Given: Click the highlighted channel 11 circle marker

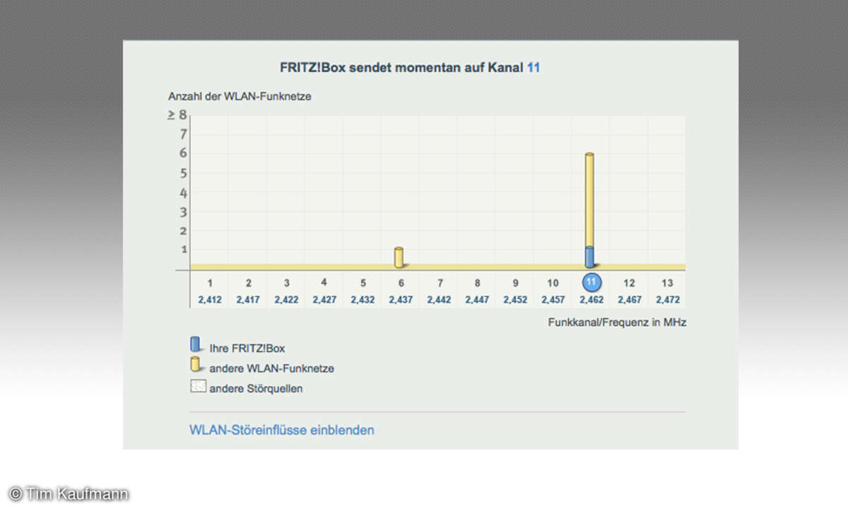Looking at the screenshot, I should [591, 282].
